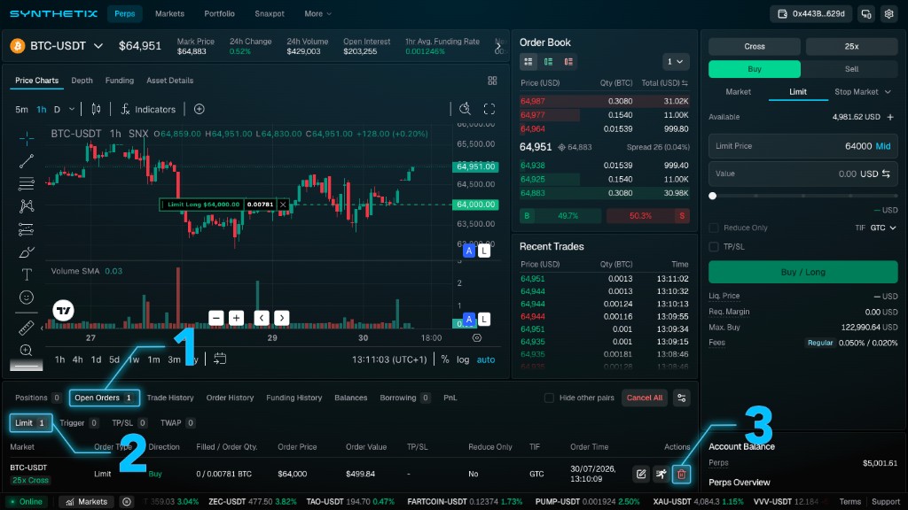Open the Support link
This screenshot has width=908, height=510.
[x=886, y=502]
